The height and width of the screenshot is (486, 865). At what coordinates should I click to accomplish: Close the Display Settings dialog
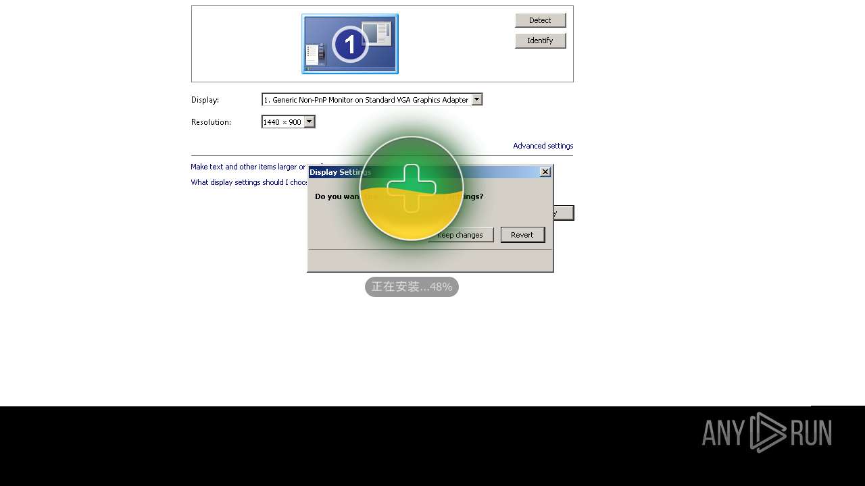point(545,172)
